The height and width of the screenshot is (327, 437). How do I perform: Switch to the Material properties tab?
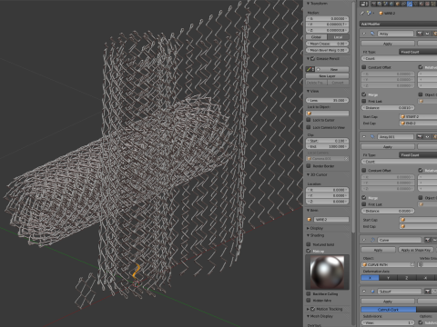[x=422, y=4]
